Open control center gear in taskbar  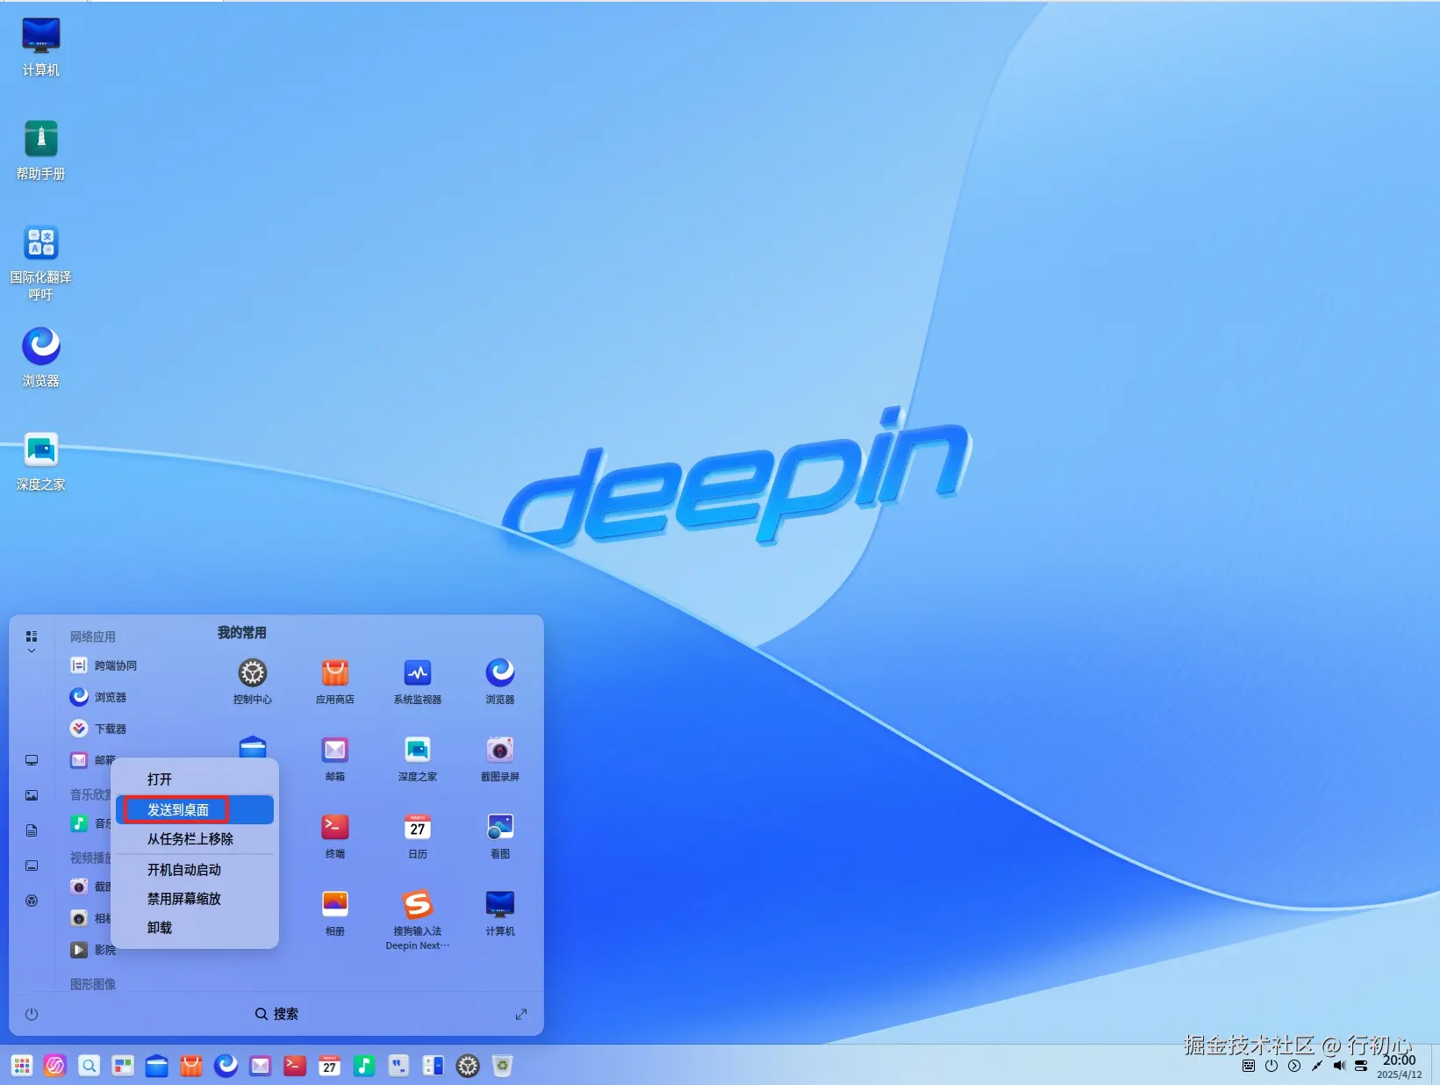pyautogui.click(x=469, y=1066)
